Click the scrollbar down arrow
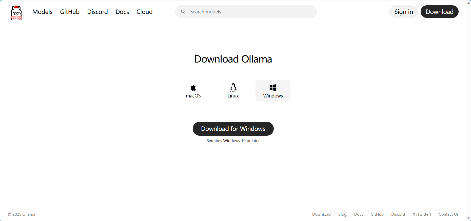471x221 pixels. [x=468, y=218]
